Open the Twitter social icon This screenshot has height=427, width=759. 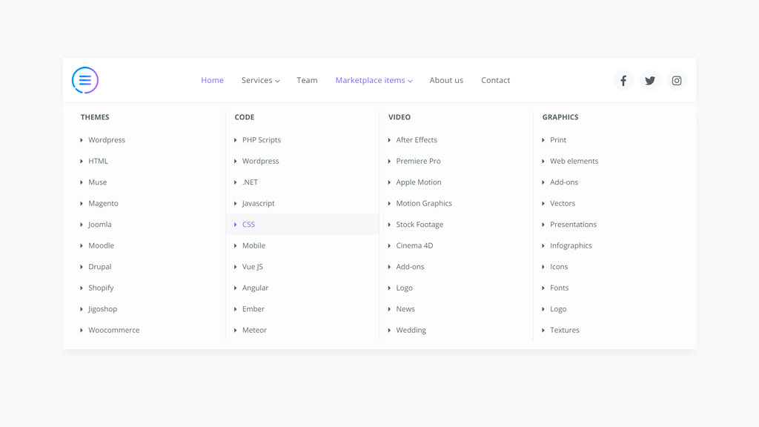[x=650, y=81]
